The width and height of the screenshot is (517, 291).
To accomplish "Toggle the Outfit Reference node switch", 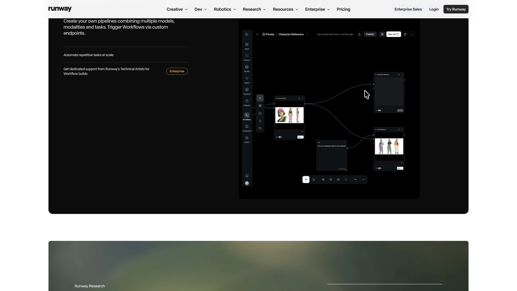I will tap(380, 168).
